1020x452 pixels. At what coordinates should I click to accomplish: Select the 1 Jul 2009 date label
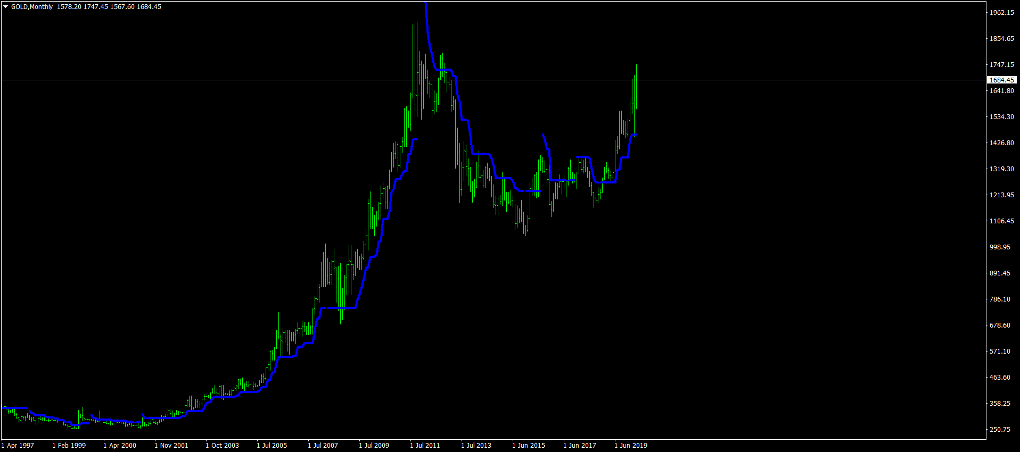[x=374, y=446]
